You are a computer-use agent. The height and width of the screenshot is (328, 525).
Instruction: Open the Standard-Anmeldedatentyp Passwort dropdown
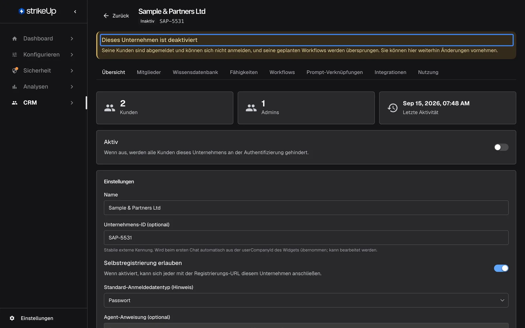[x=306, y=300]
